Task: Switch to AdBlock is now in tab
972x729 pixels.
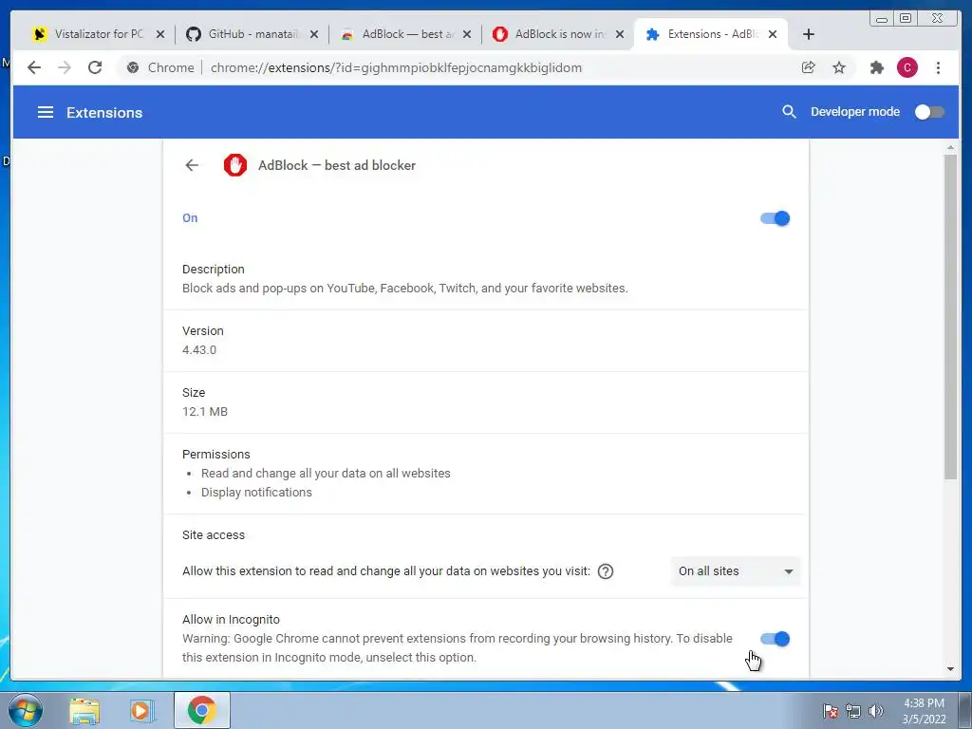Action: coord(559,34)
